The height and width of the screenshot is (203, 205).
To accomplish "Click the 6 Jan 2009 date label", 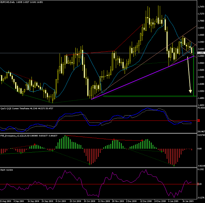I will pyautogui.click(x=174, y=201).
